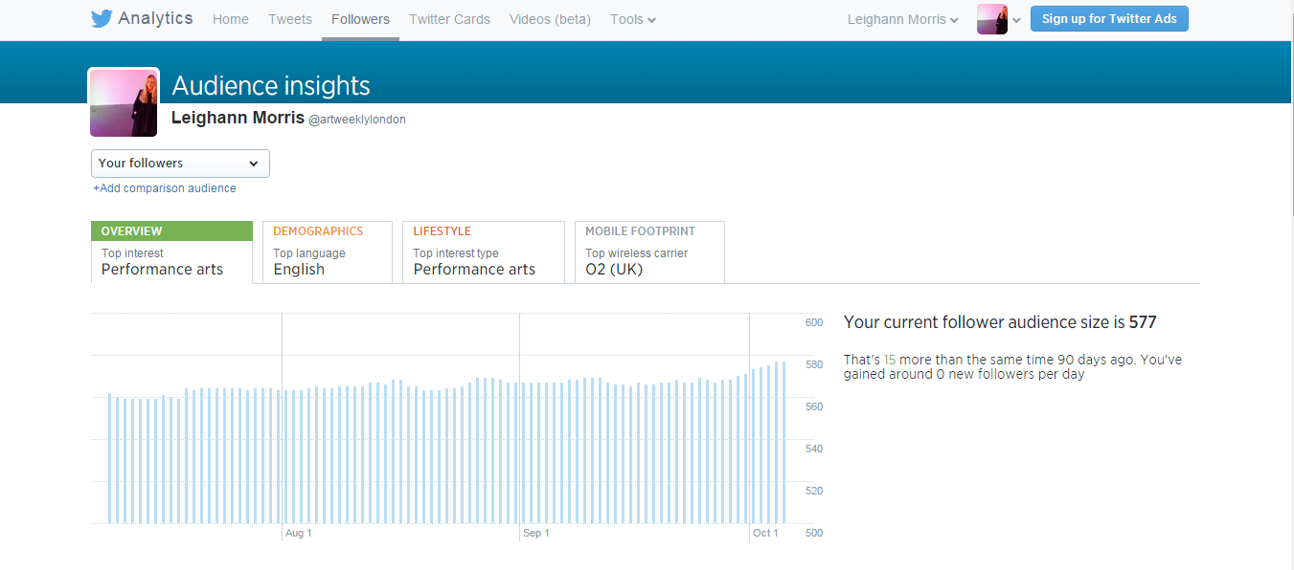Open the Lifestyle tab

[483, 252]
